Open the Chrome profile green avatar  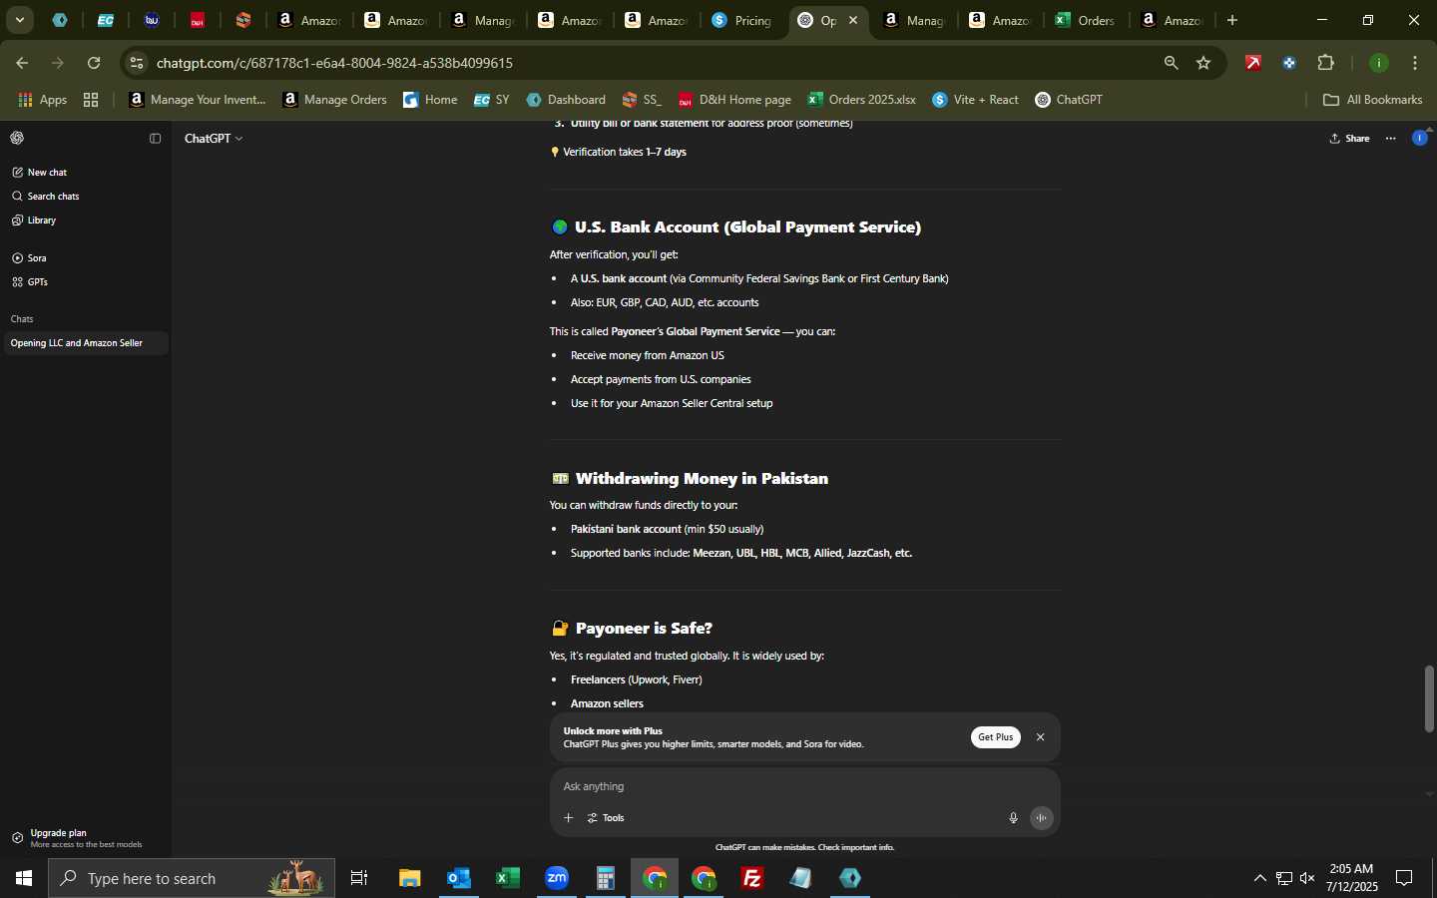[1379, 63]
